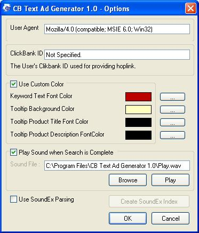Screen dimensions: 199x233
Task: Disable Play Sound when Search is Complete
Action: pos(13,152)
